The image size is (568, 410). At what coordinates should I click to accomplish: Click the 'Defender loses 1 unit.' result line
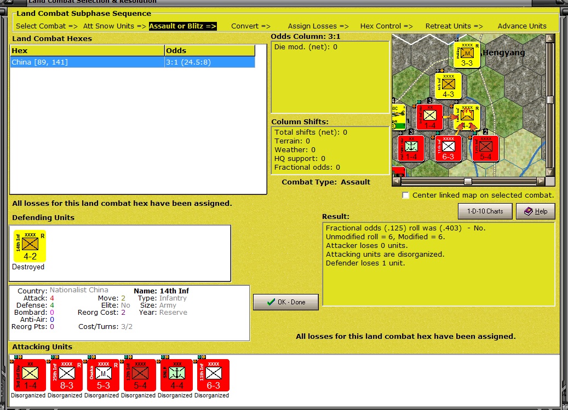(365, 263)
